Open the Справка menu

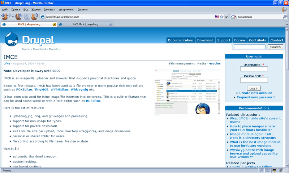point(83,10)
